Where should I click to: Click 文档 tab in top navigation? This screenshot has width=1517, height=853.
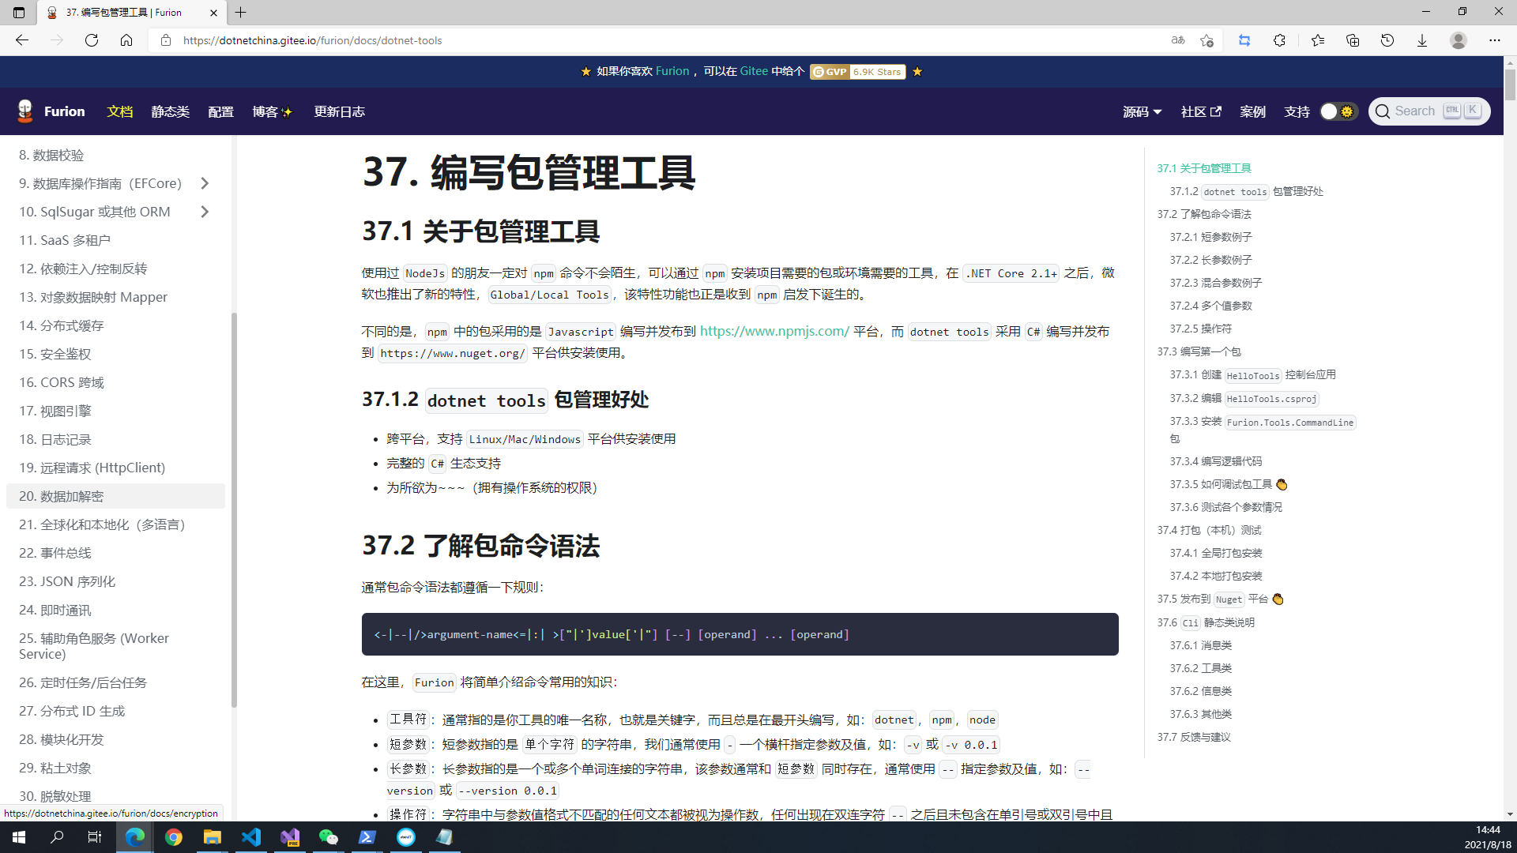[x=119, y=111]
